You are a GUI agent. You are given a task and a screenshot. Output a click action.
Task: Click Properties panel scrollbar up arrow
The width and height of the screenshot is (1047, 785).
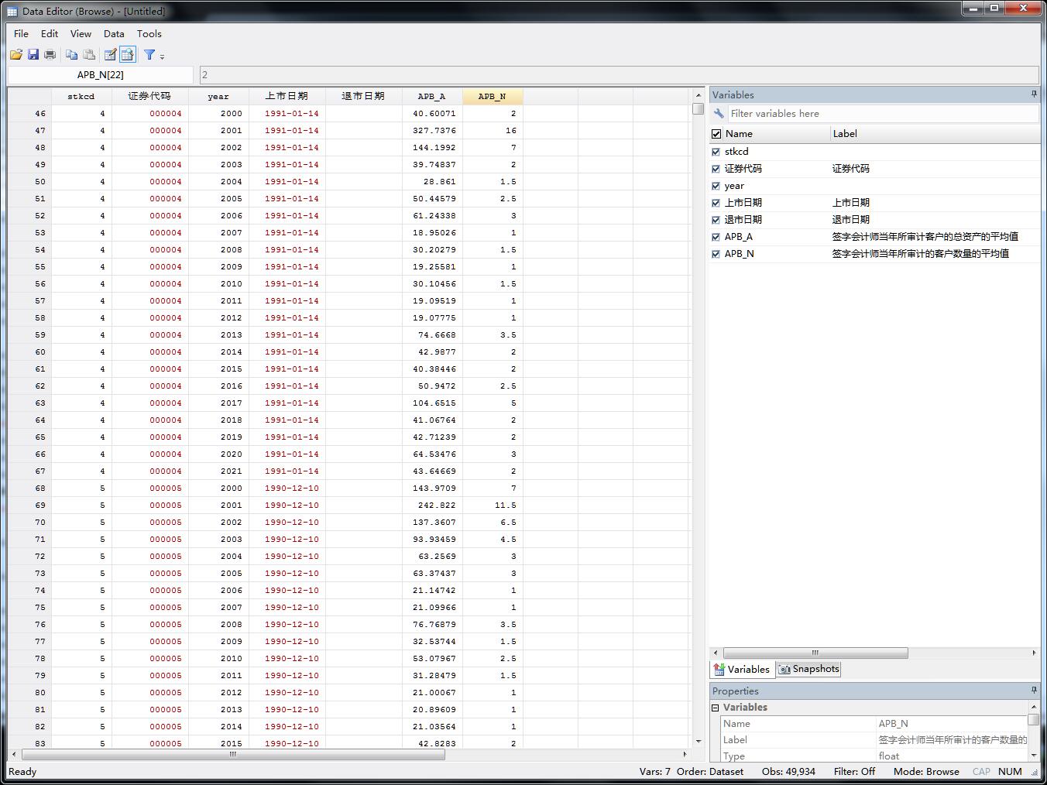(1034, 708)
